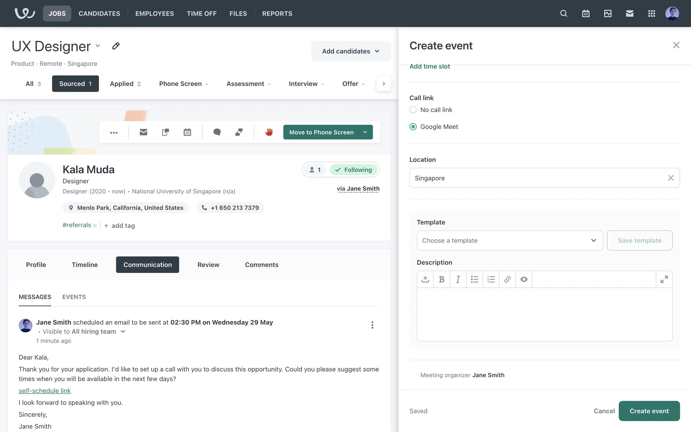The width and height of the screenshot is (691, 432).
Task: Click the send email envelope icon in candidate toolbar
Action: pos(143,132)
